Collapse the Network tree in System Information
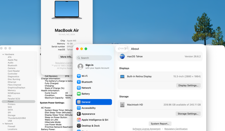The height and width of the screenshot is (131, 225). [x=3, y=124]
